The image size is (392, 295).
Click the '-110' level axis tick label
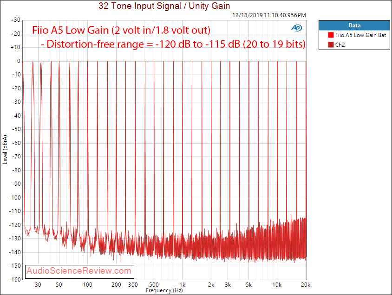(x=15, y=211)
